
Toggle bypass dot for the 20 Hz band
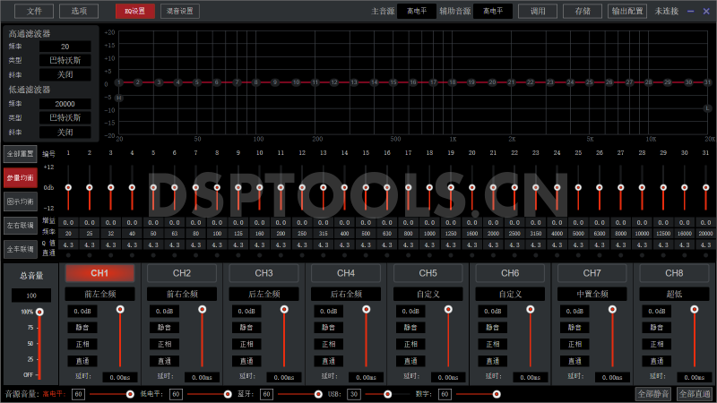tap(69, 254)
